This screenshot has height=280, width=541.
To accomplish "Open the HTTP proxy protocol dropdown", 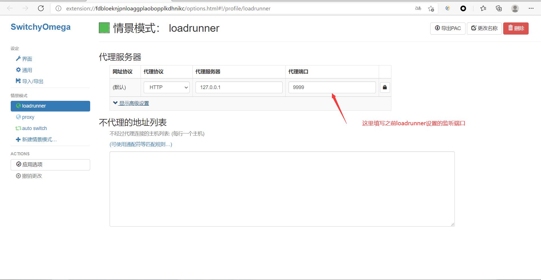I will tap(167, 87).
